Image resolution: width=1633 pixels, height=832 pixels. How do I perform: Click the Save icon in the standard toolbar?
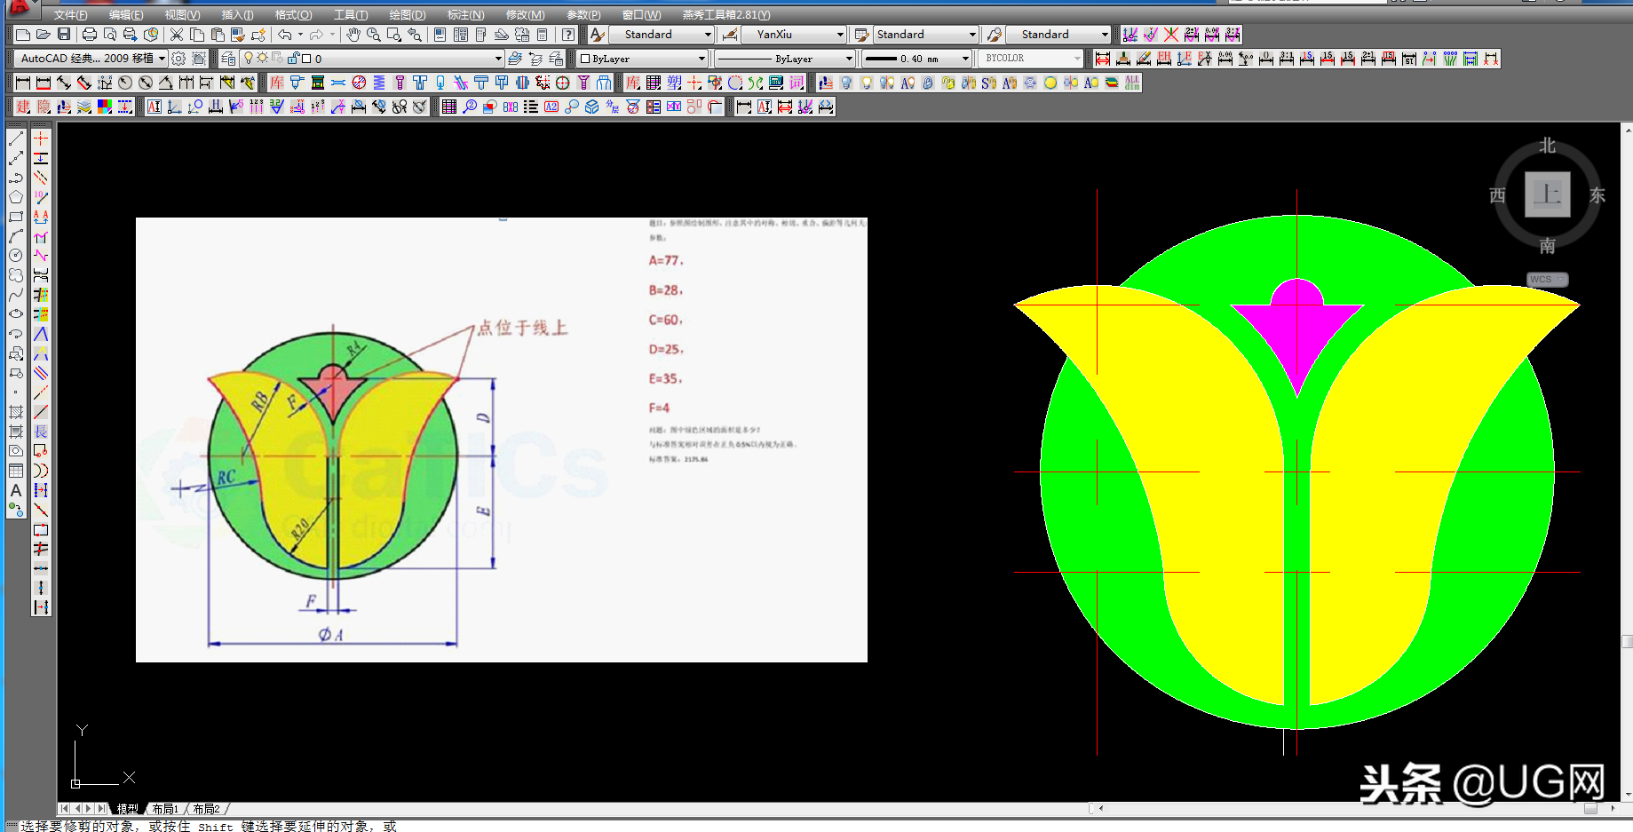64,35
